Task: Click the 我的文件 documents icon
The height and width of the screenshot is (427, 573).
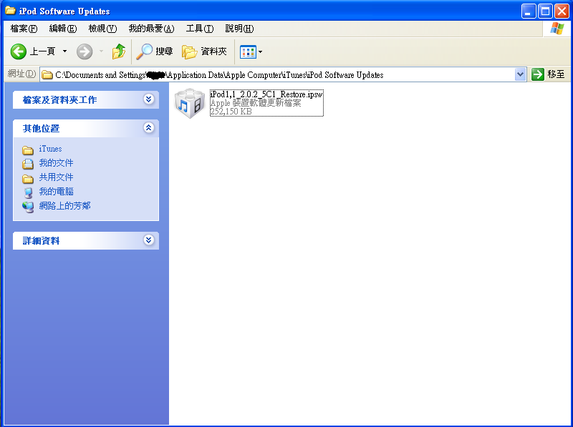Action: click(28, 164)
